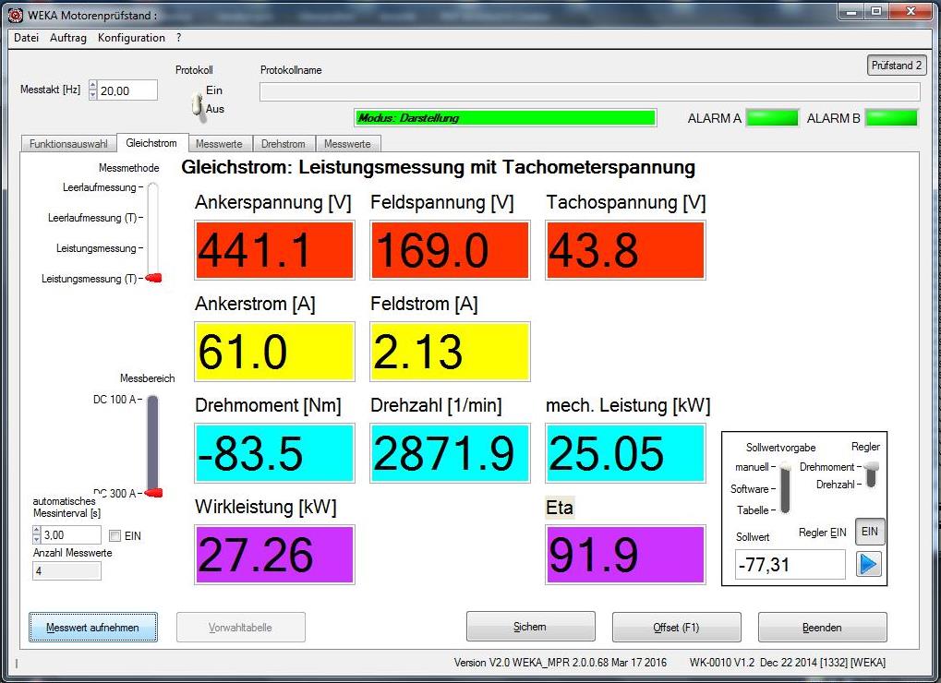
Task: Click the Sollwert input field
Action: coord(790,565)
